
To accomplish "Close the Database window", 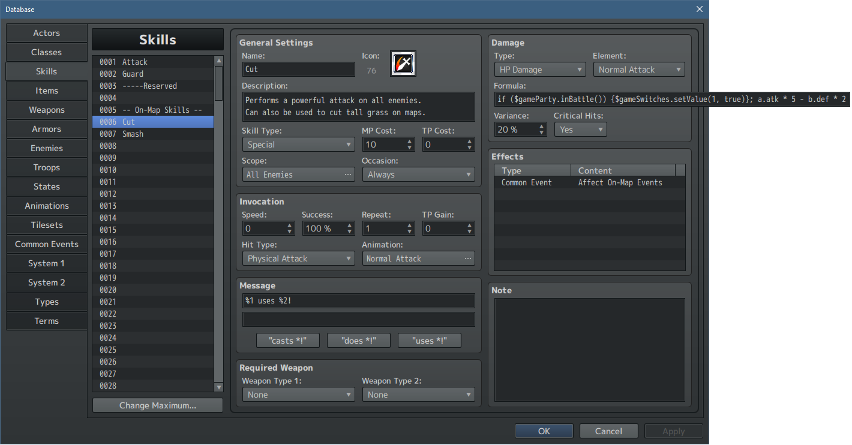I will tap(699, 9).
